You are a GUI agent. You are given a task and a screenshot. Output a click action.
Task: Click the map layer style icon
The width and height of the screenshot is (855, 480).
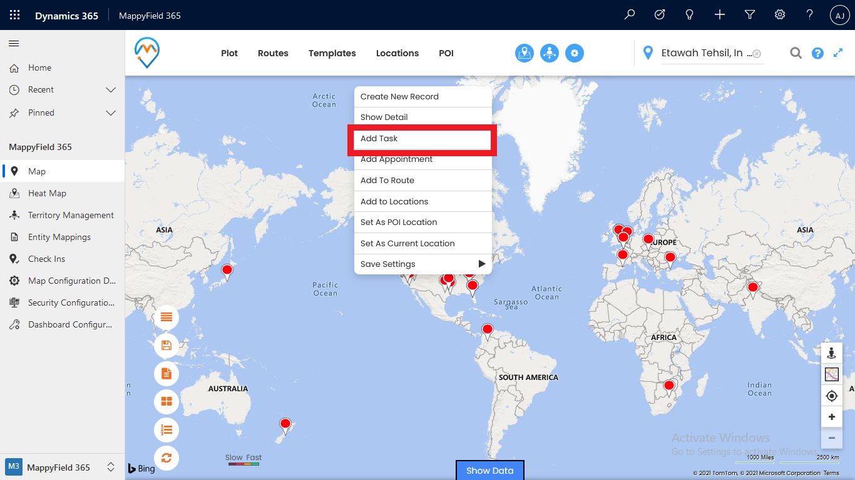pyautogui.click(x=831, y=374)
